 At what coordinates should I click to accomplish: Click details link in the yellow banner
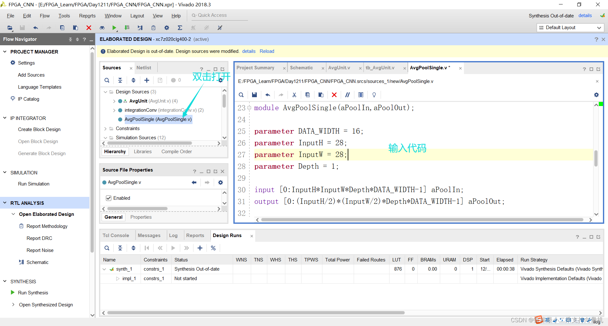coord(249,51)
